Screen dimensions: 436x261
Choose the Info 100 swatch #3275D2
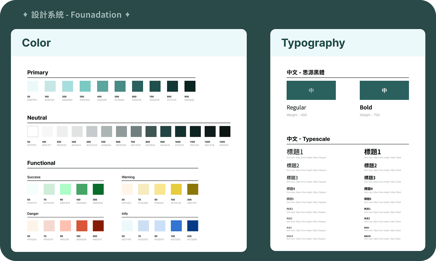tap(176, 226)
